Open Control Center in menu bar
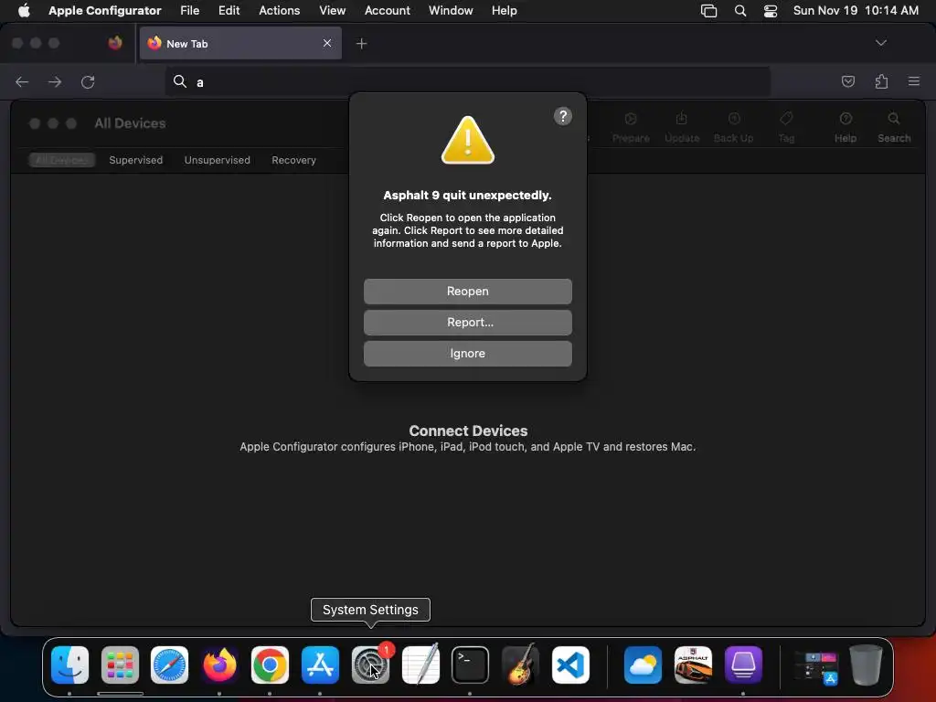 pyautogui.click(x=770, y=11)
